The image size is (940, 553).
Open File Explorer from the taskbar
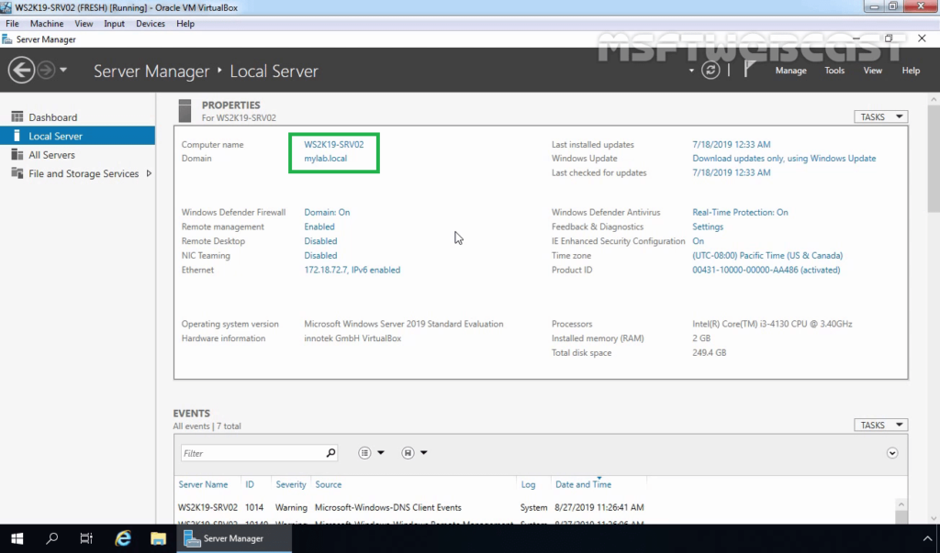(x=158, y=538)
